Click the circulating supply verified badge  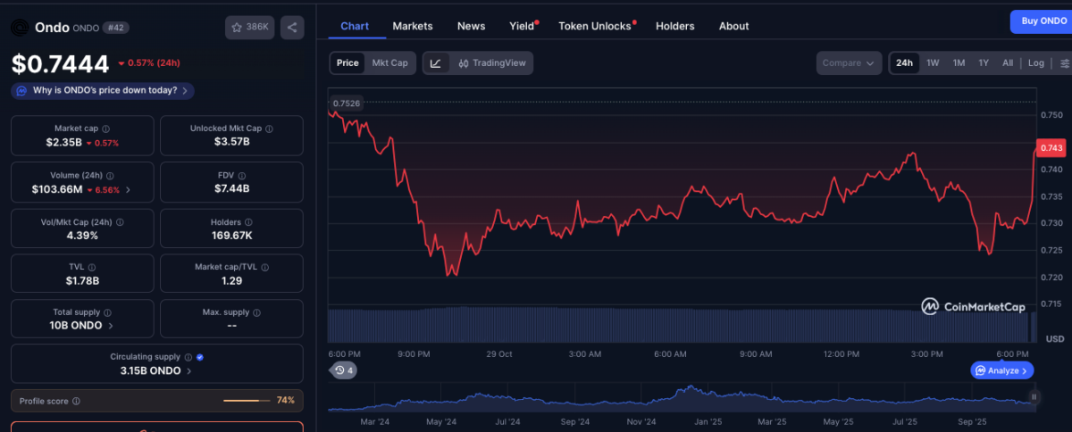[200, 357]
